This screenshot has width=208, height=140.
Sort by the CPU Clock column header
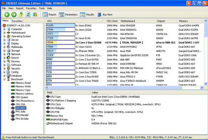point(112,21)
